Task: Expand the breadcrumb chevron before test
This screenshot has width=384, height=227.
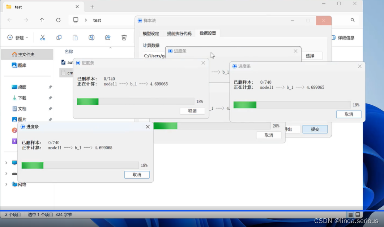Action: click(86, 20)
